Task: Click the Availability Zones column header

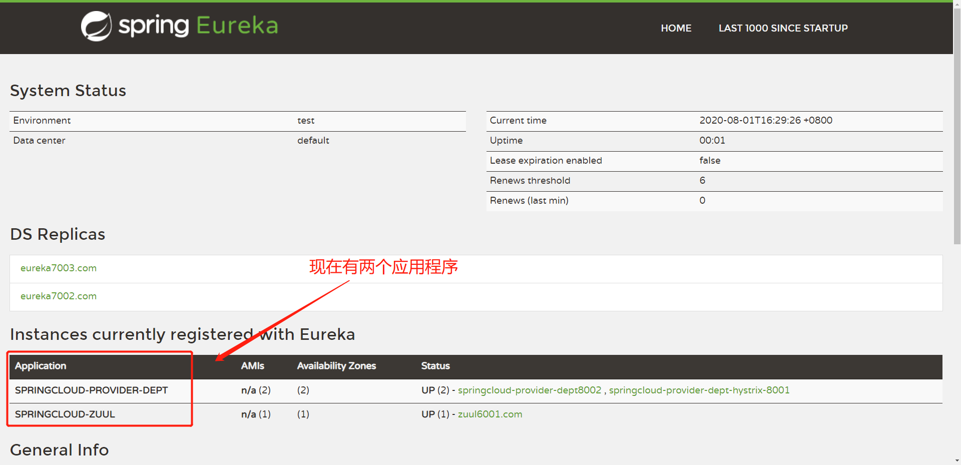Action: (x=336, y=366)
